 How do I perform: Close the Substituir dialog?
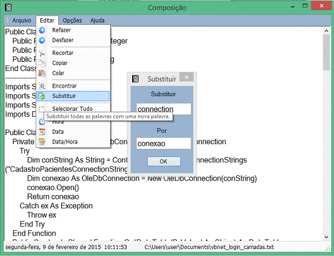[x=187, y=77]
